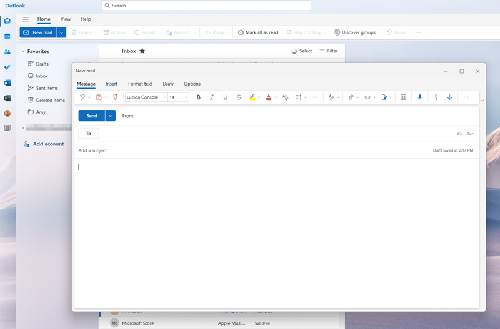Image resolution: width=500 pixels, height=329 pixels.
Task: Open the font size dropdown
Action: (x=178, y=97)
